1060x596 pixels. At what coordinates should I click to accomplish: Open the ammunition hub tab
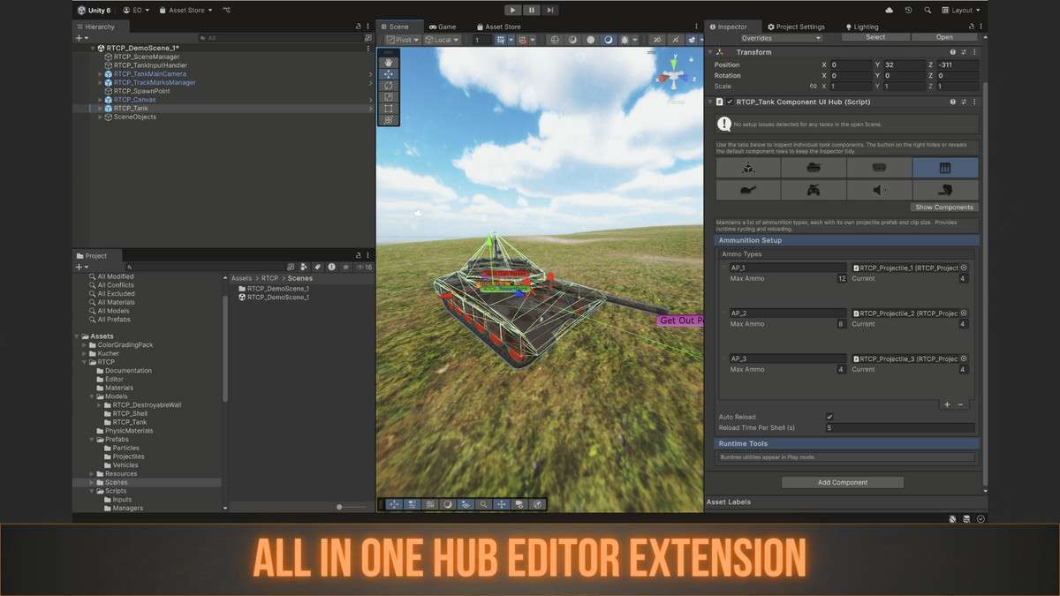945,168
